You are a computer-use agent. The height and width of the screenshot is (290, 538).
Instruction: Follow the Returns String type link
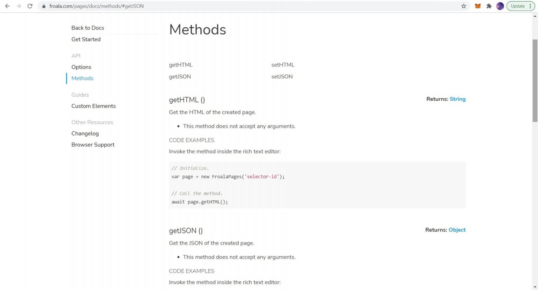tap(457, 99)
